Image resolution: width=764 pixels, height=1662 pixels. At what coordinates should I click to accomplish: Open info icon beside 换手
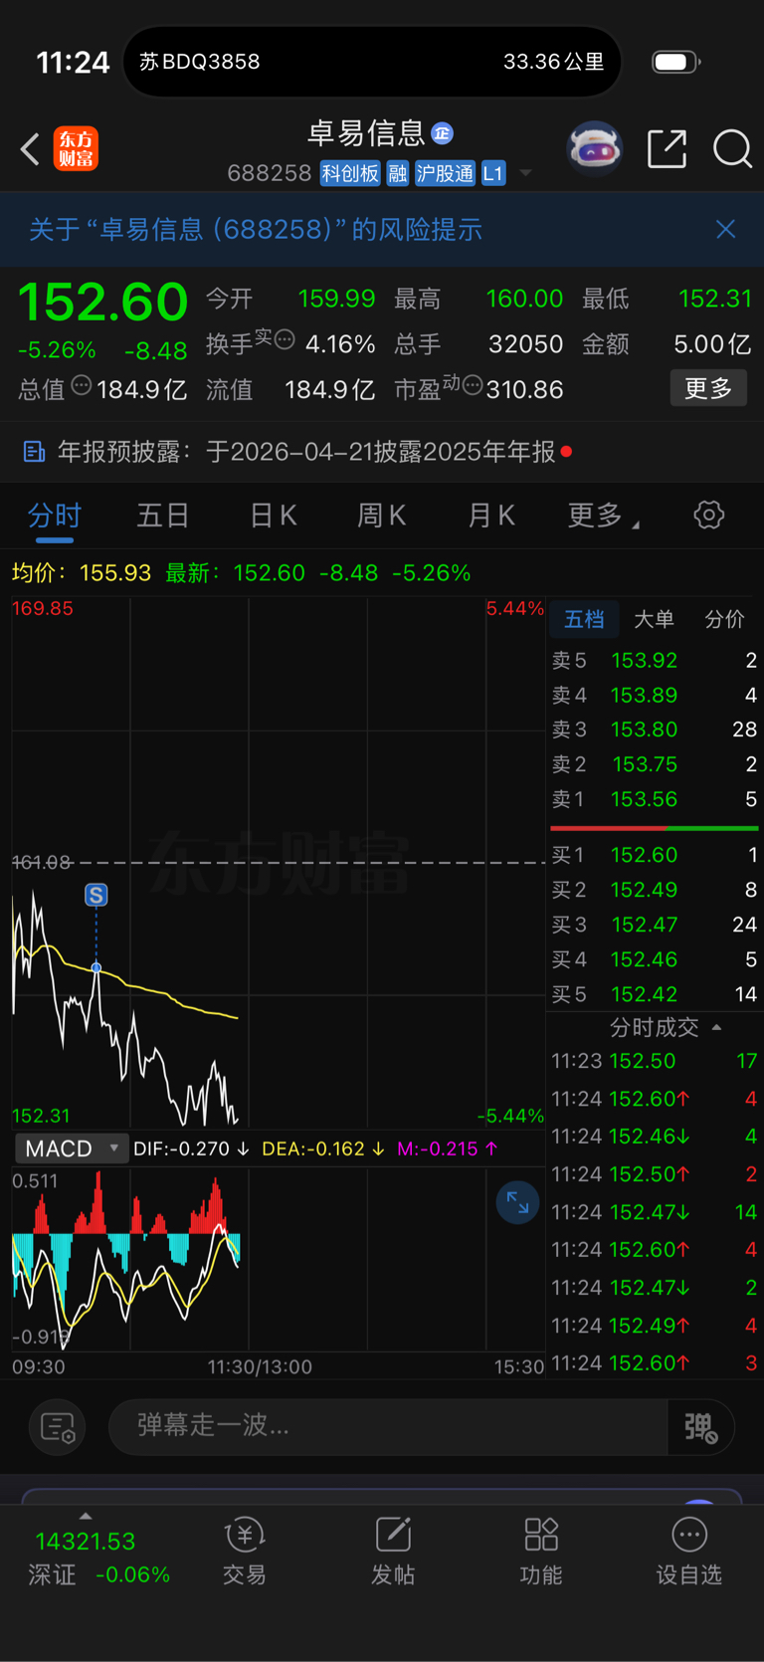pyautogui.click(x=285, y=339)
